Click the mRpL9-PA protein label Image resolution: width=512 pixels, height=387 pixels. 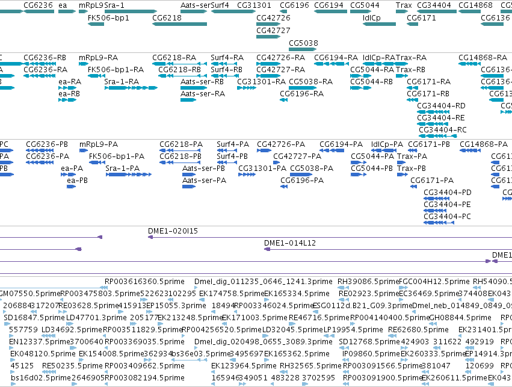tap(99, 144)
